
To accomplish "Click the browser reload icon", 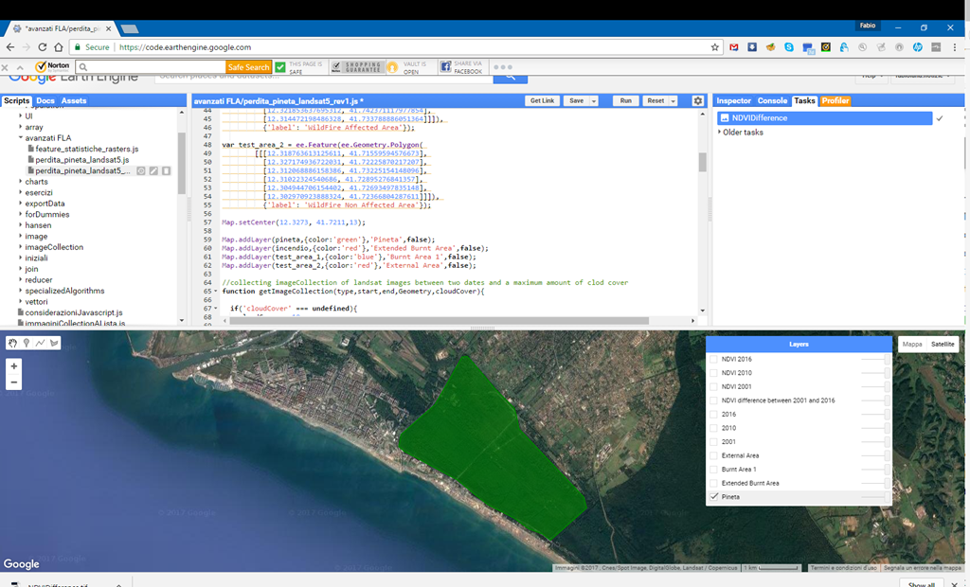I will coord(42,47).
